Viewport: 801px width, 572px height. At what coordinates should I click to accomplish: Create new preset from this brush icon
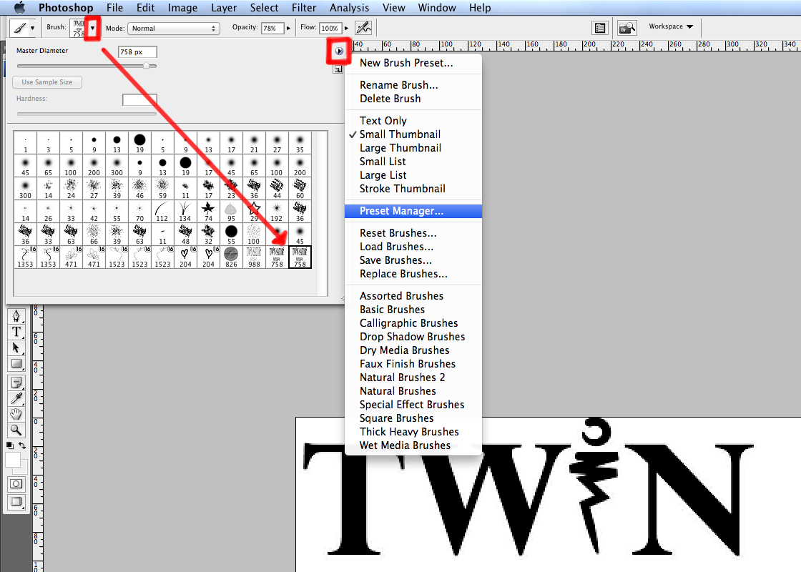338,69
